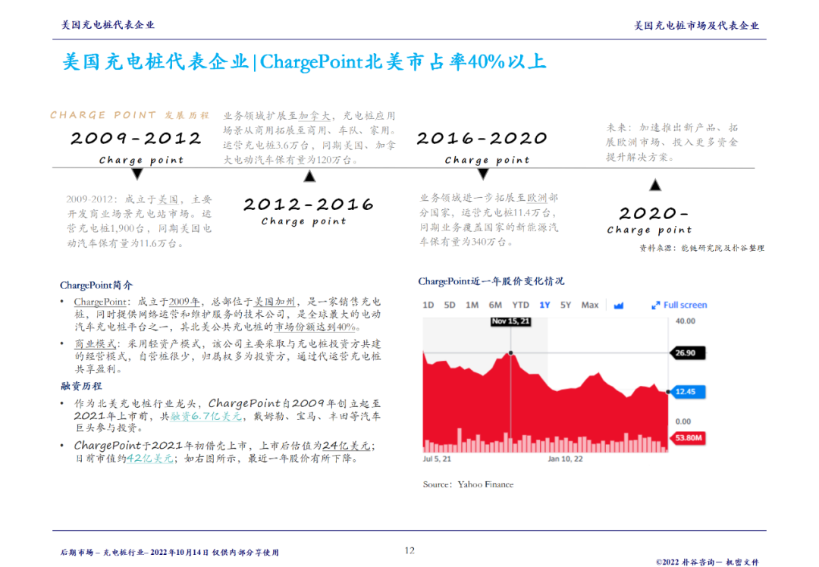The image size is (819, 567).
Task: Click the page number 12
Action: click(x=409, y=550)
